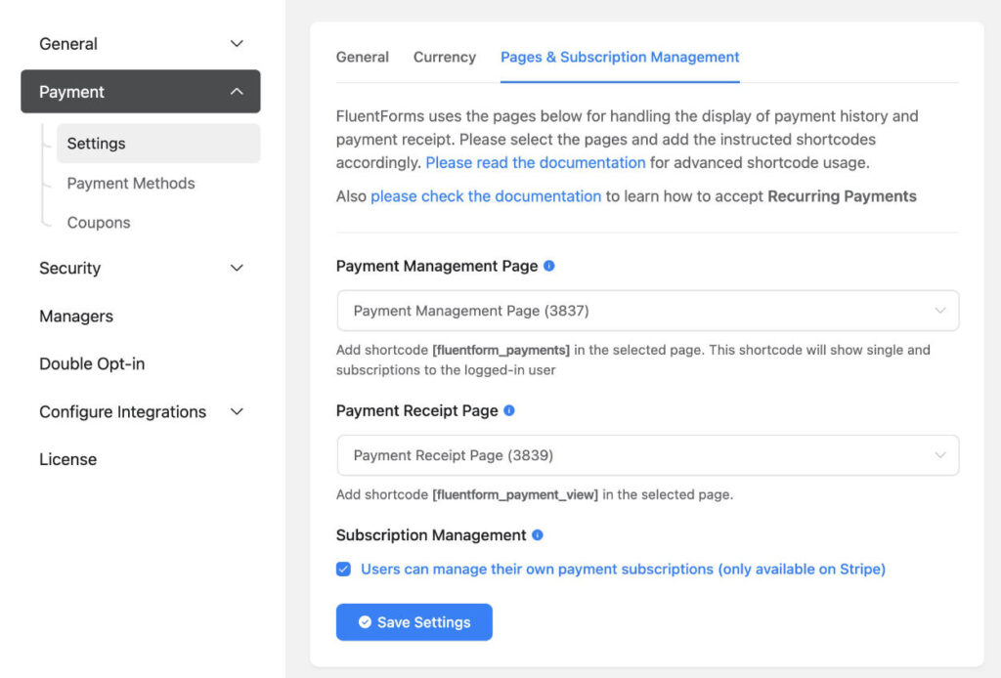Click the checkmark icon inside Save Settings button
Image resolution: width=1001 pixels, height=678 pixels.
click(x=366, y=622)
